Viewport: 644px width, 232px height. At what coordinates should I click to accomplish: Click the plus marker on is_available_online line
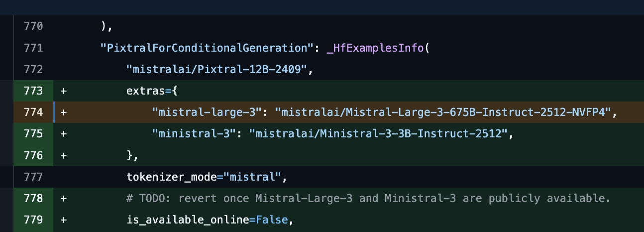point(64,220)
